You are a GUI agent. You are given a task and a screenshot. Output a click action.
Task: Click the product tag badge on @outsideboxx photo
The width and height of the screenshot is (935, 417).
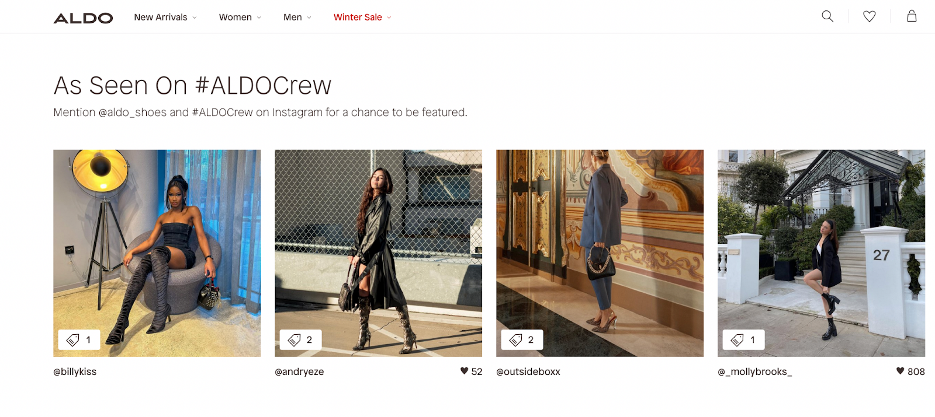(522, 339)
